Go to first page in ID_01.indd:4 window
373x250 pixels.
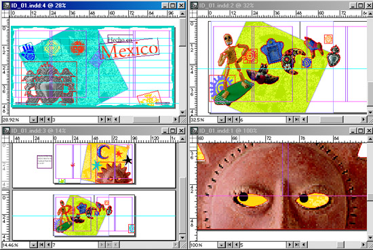(41, 119)
